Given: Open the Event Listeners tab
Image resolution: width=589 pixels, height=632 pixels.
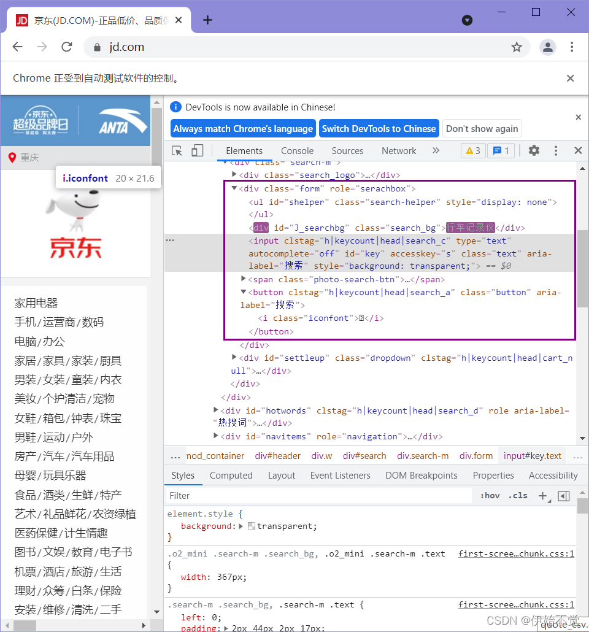Looking at the screenshot, I should click(340, 476).
